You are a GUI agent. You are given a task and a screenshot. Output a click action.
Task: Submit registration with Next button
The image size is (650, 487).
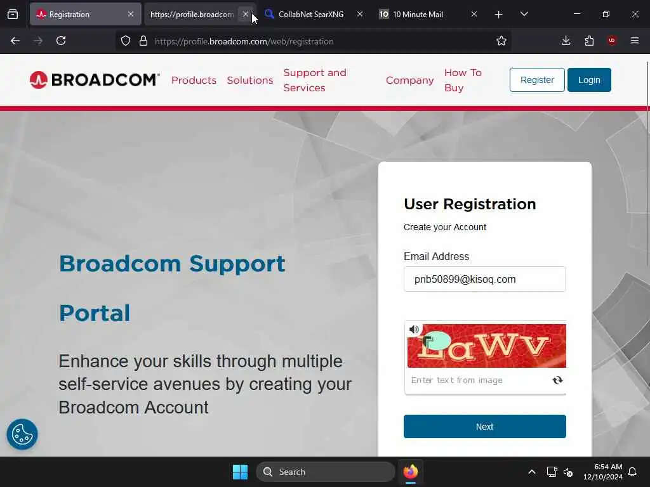[x=484, y=427]
